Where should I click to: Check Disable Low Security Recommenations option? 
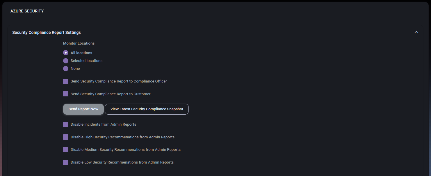coord(66,162)
